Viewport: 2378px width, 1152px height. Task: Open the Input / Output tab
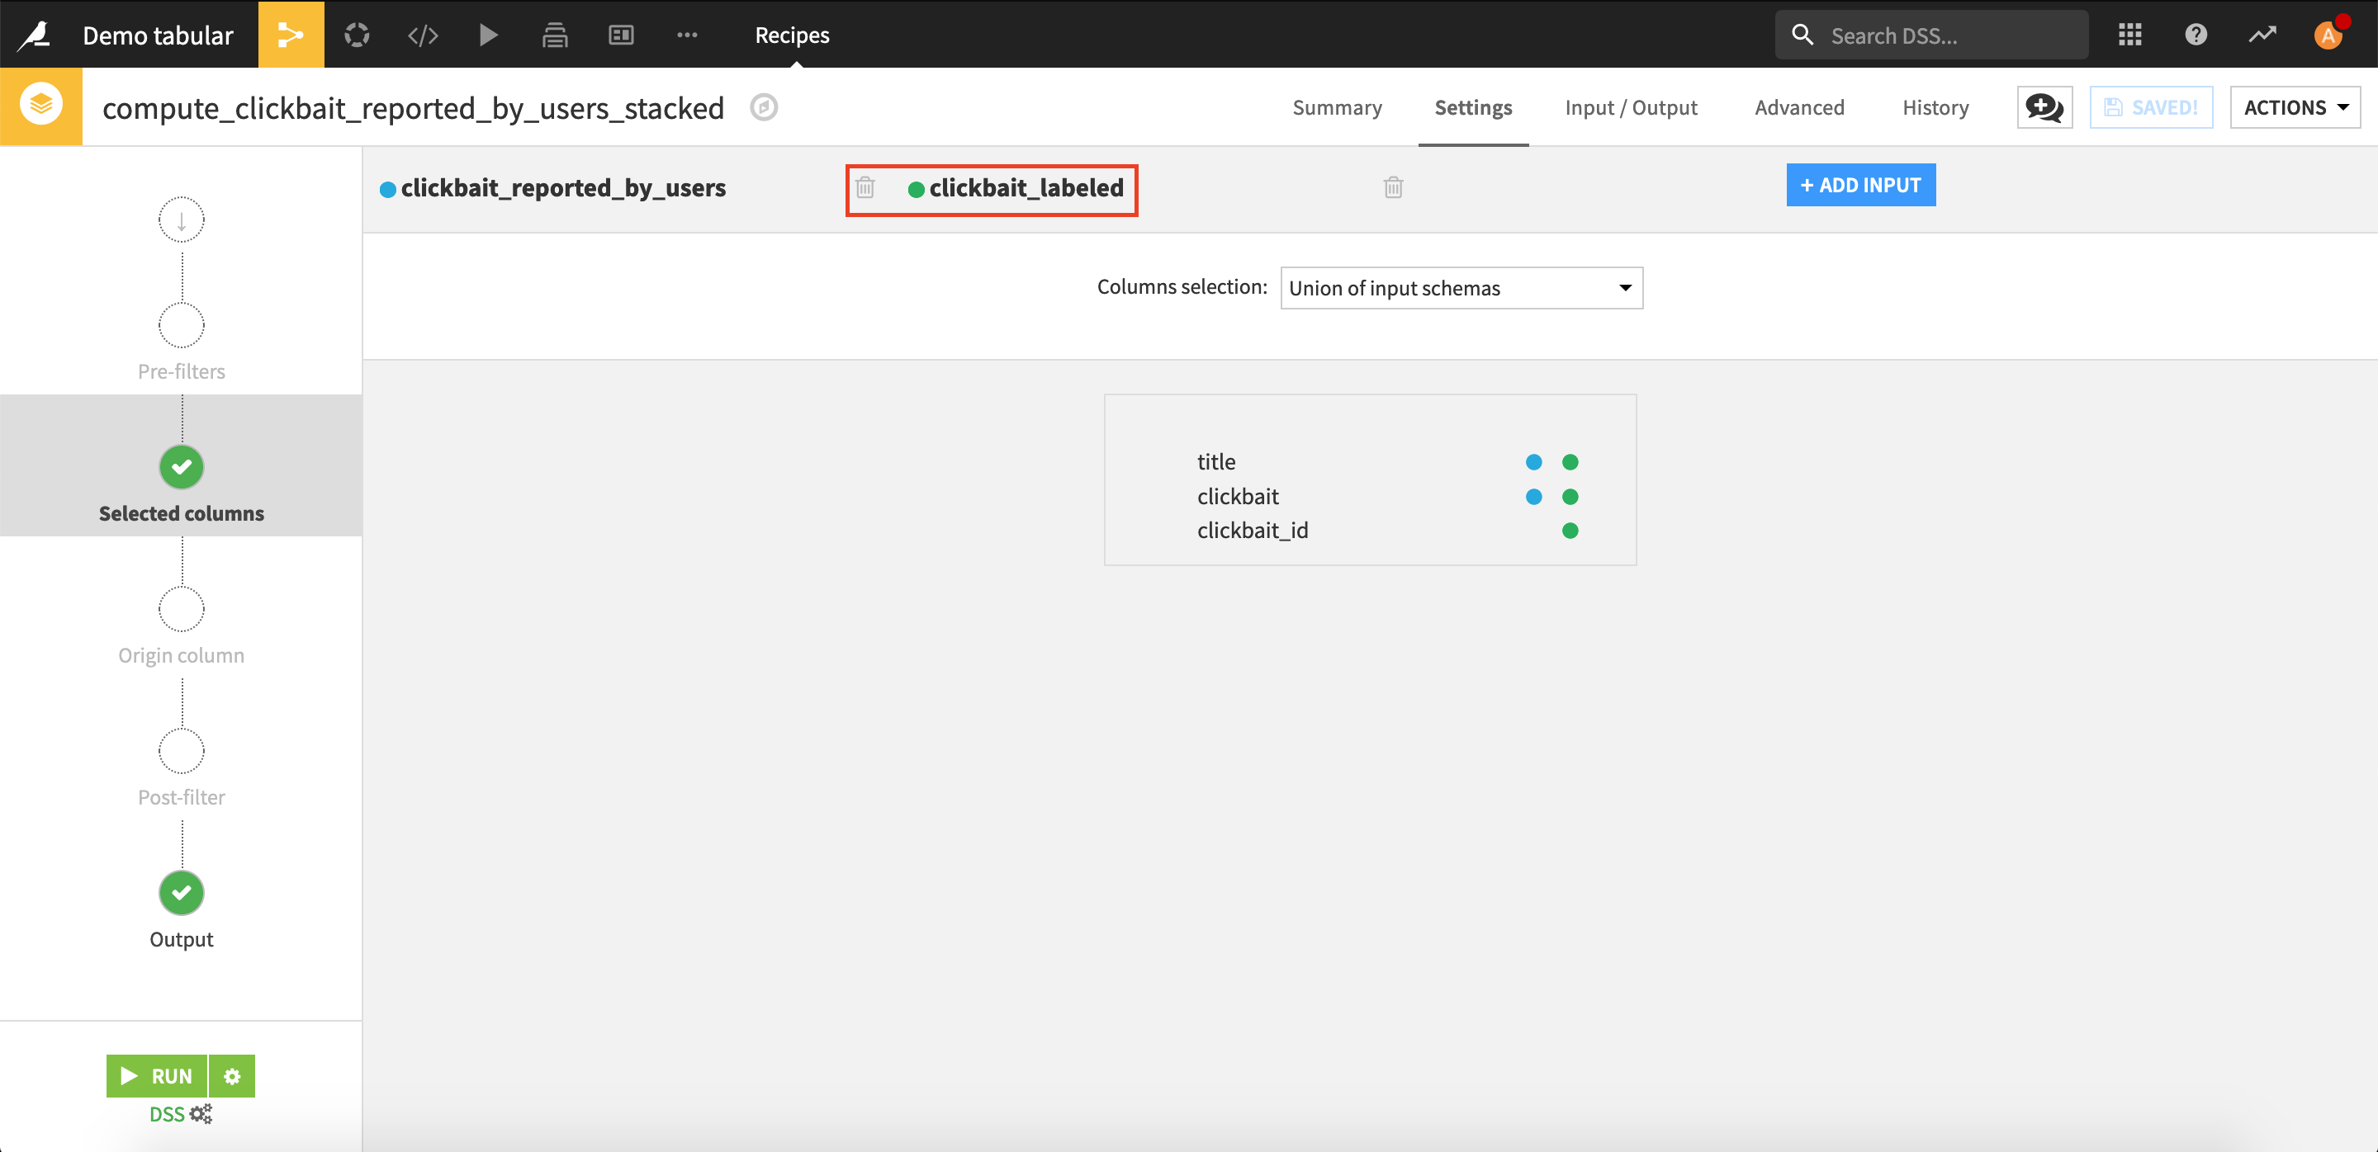pos(1632,107)
